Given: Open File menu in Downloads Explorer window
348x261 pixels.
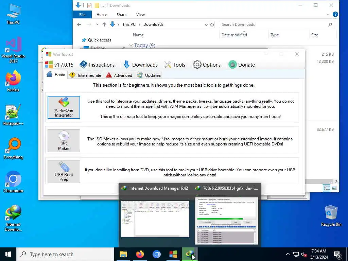Looking at the screenshot, I should pos(82,15).
